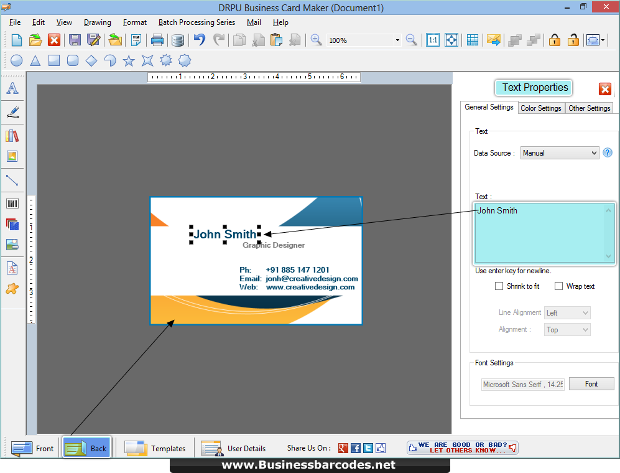This screenshot has height=473, width=620.
Task: Open the User Details button
Action: tap(233, 448)
